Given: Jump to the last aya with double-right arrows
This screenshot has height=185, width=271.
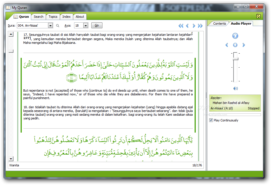Looking at the screenshot, I should click(200, 25).
